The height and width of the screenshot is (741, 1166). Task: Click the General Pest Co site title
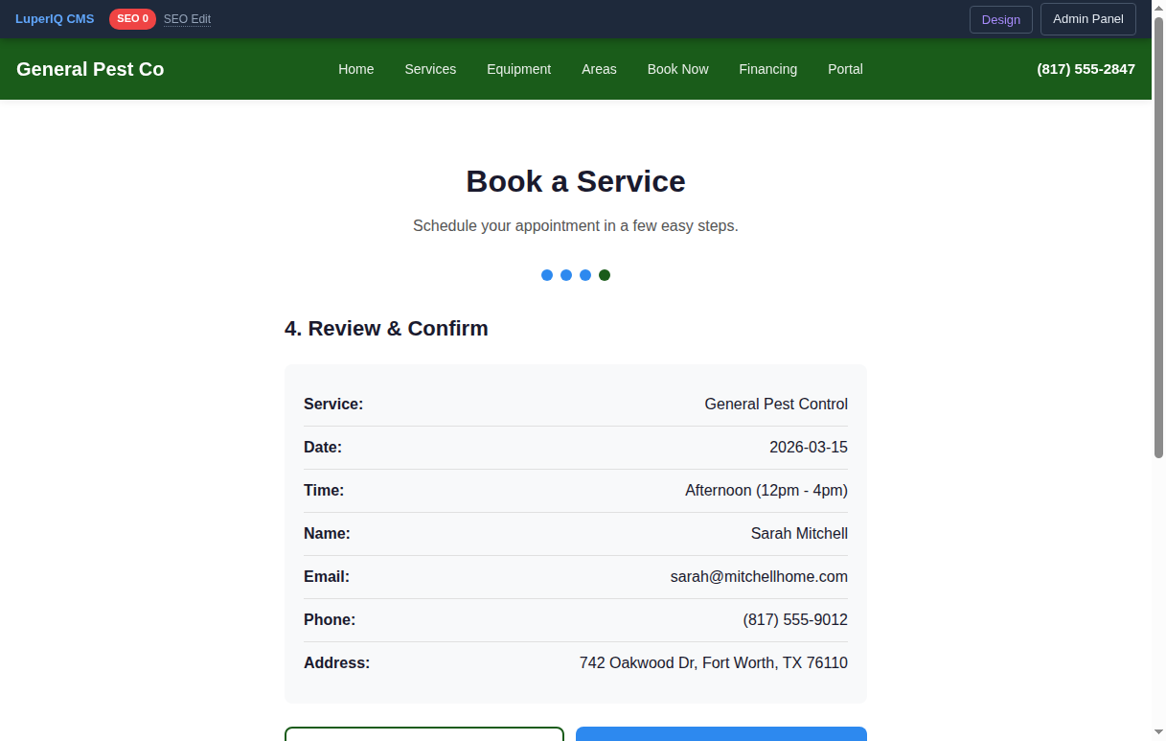(x=89, y=68)
